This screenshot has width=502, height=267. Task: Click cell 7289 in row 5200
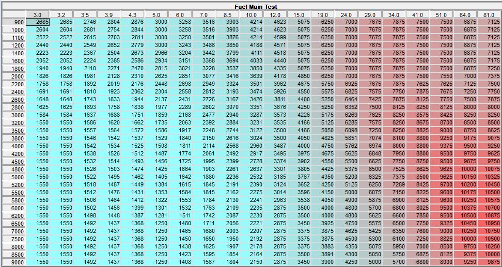(x=394, y=184)
